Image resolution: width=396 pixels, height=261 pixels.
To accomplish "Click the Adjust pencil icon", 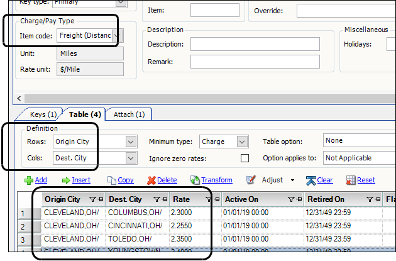I will (251, 180).
